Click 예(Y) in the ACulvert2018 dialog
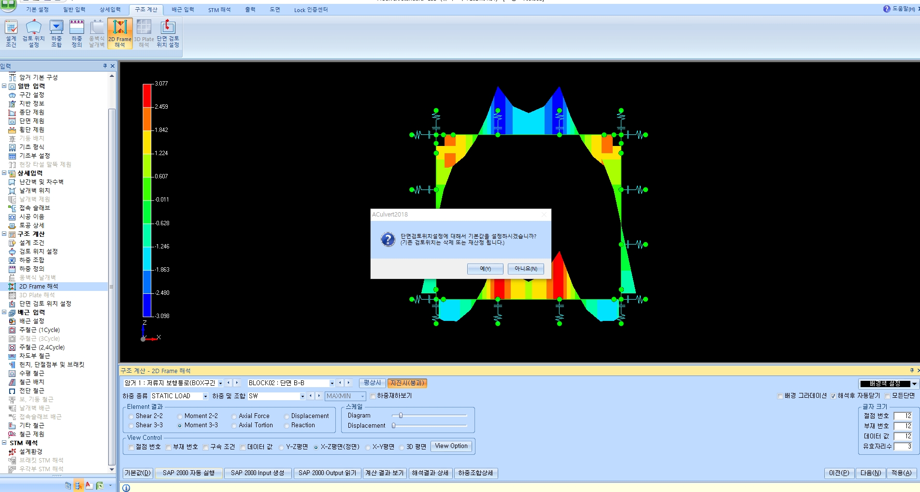This screenshot has width=920, height=492. point(485,269)
